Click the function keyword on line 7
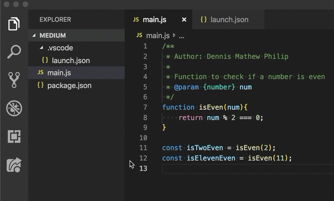 click(178, 107)
